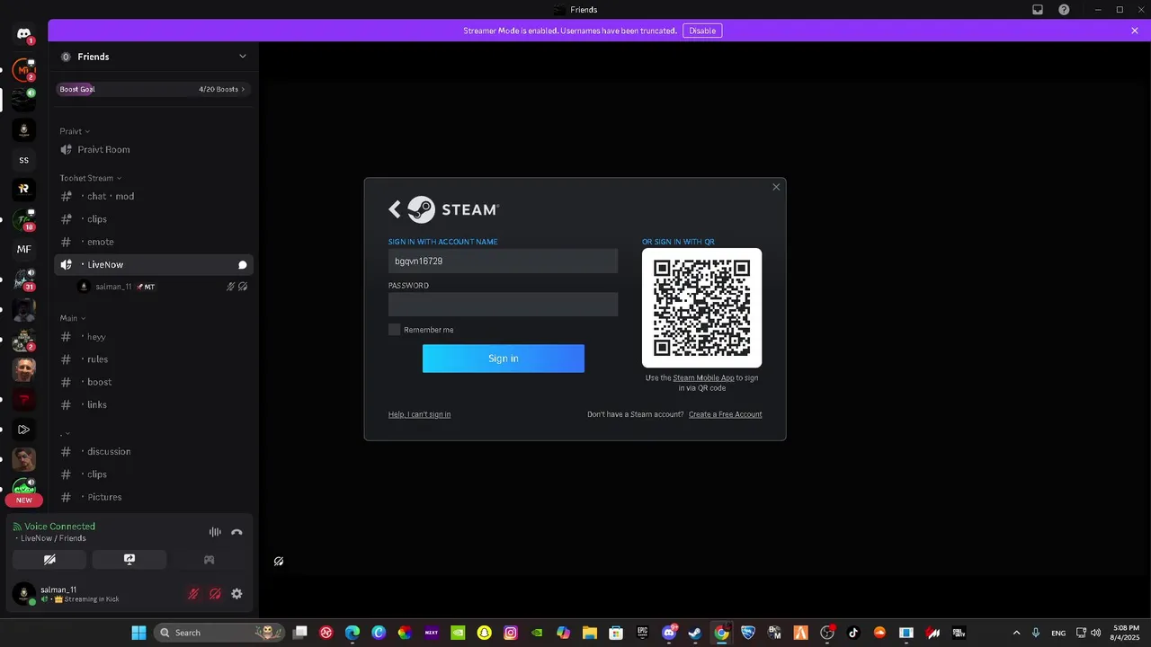1151x647 pixels.
Task: Click the Steam sign-in QR code
Action: coord(701,307)
